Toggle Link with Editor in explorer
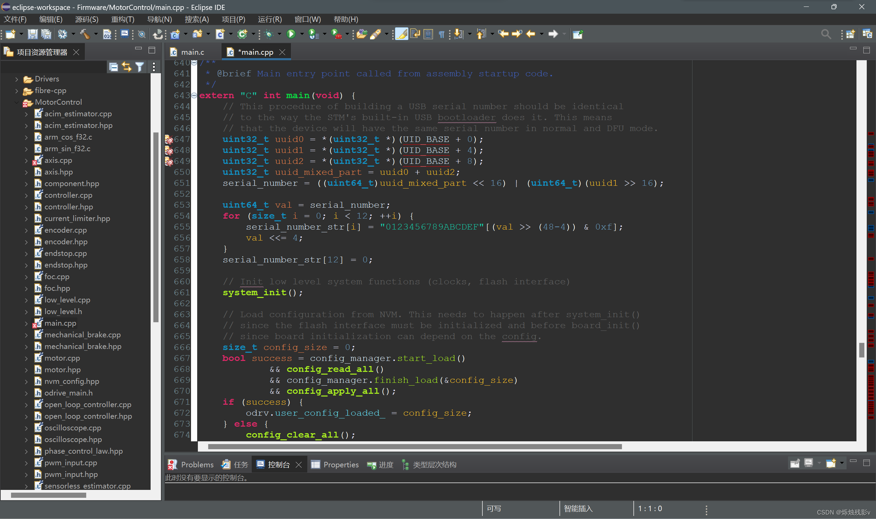The height and width of the screenshot is (519, 876). [127, 67]
